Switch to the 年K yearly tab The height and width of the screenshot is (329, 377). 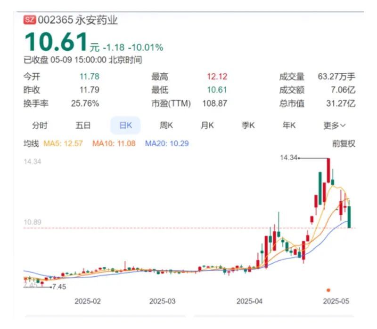[x=288, y=125]
